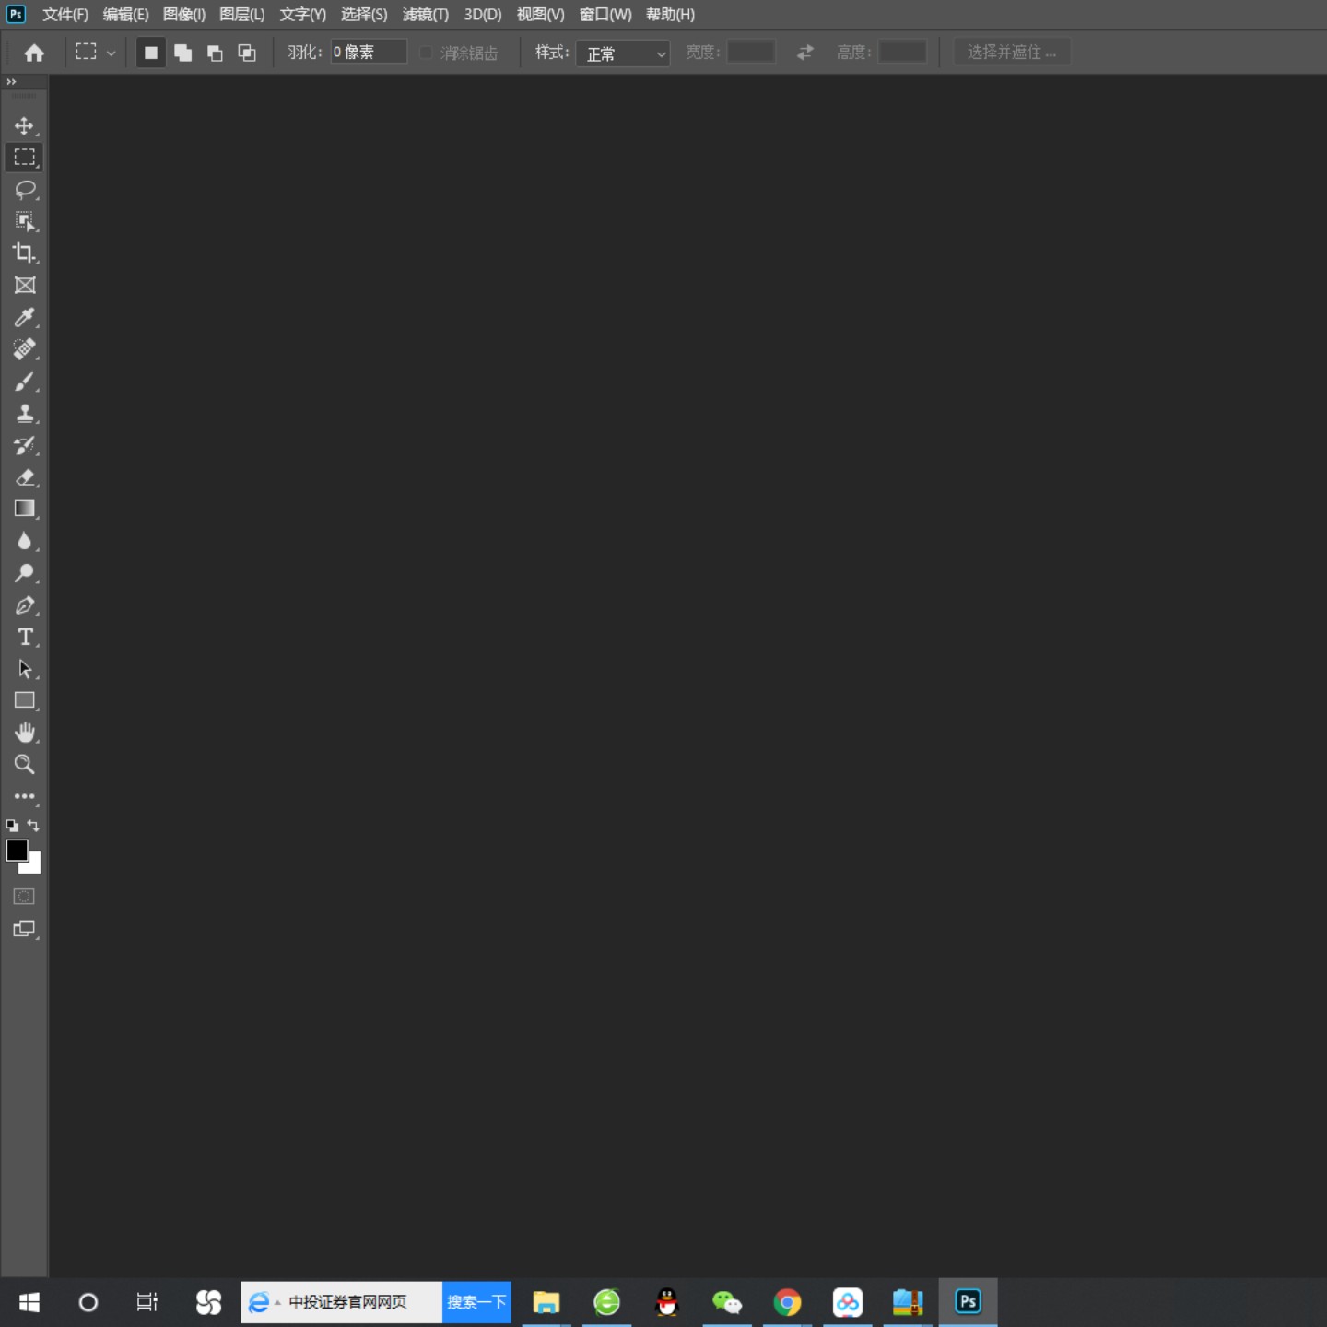Select the Crop tool

[x=25, y=253]
